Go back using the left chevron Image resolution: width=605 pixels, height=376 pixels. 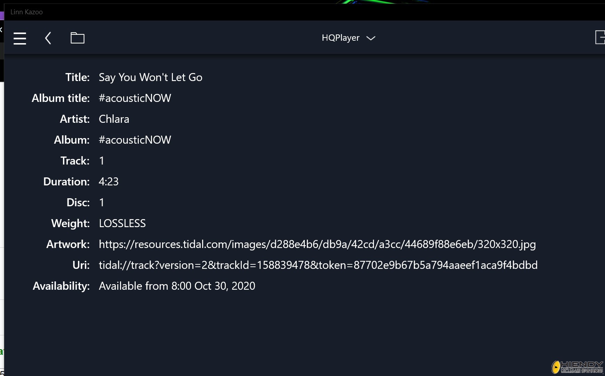click(x=48, y=38)
